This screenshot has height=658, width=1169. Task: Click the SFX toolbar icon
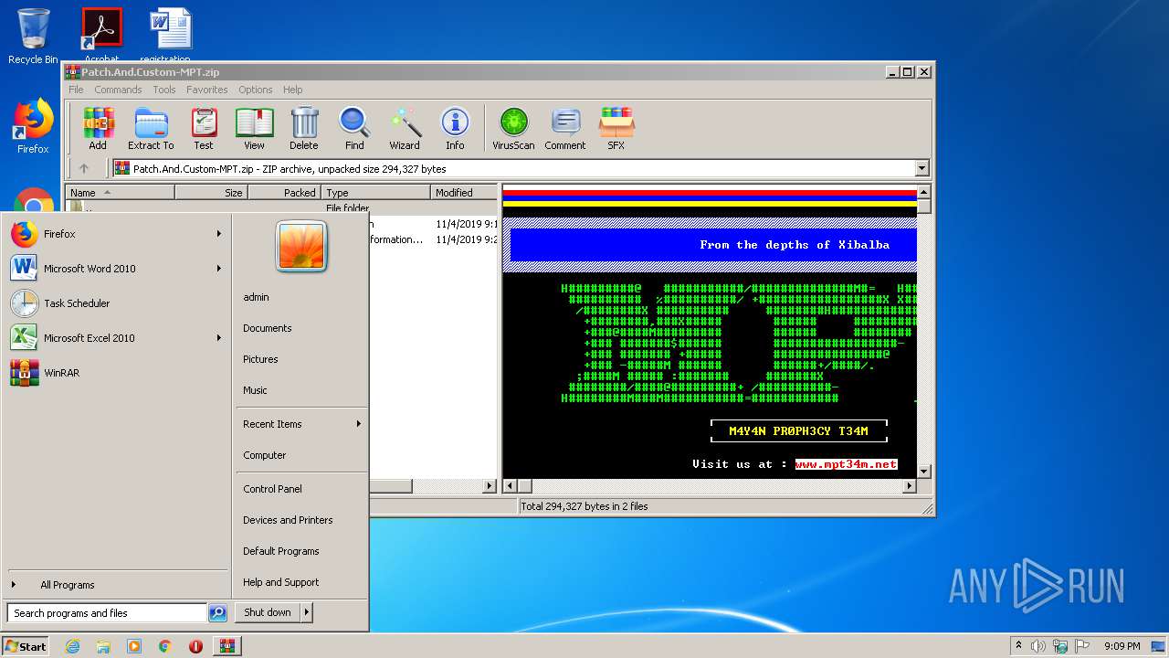pyautogui.click(x=616, y=128)
